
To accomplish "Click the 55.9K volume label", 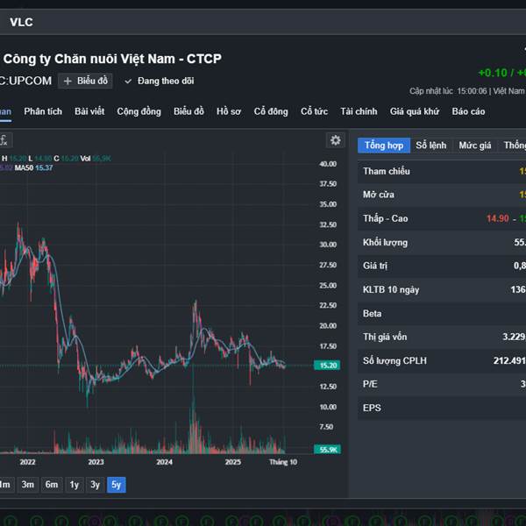I will click(327, 449).
